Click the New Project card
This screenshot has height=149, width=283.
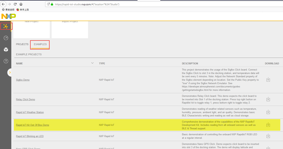point(31,30)
